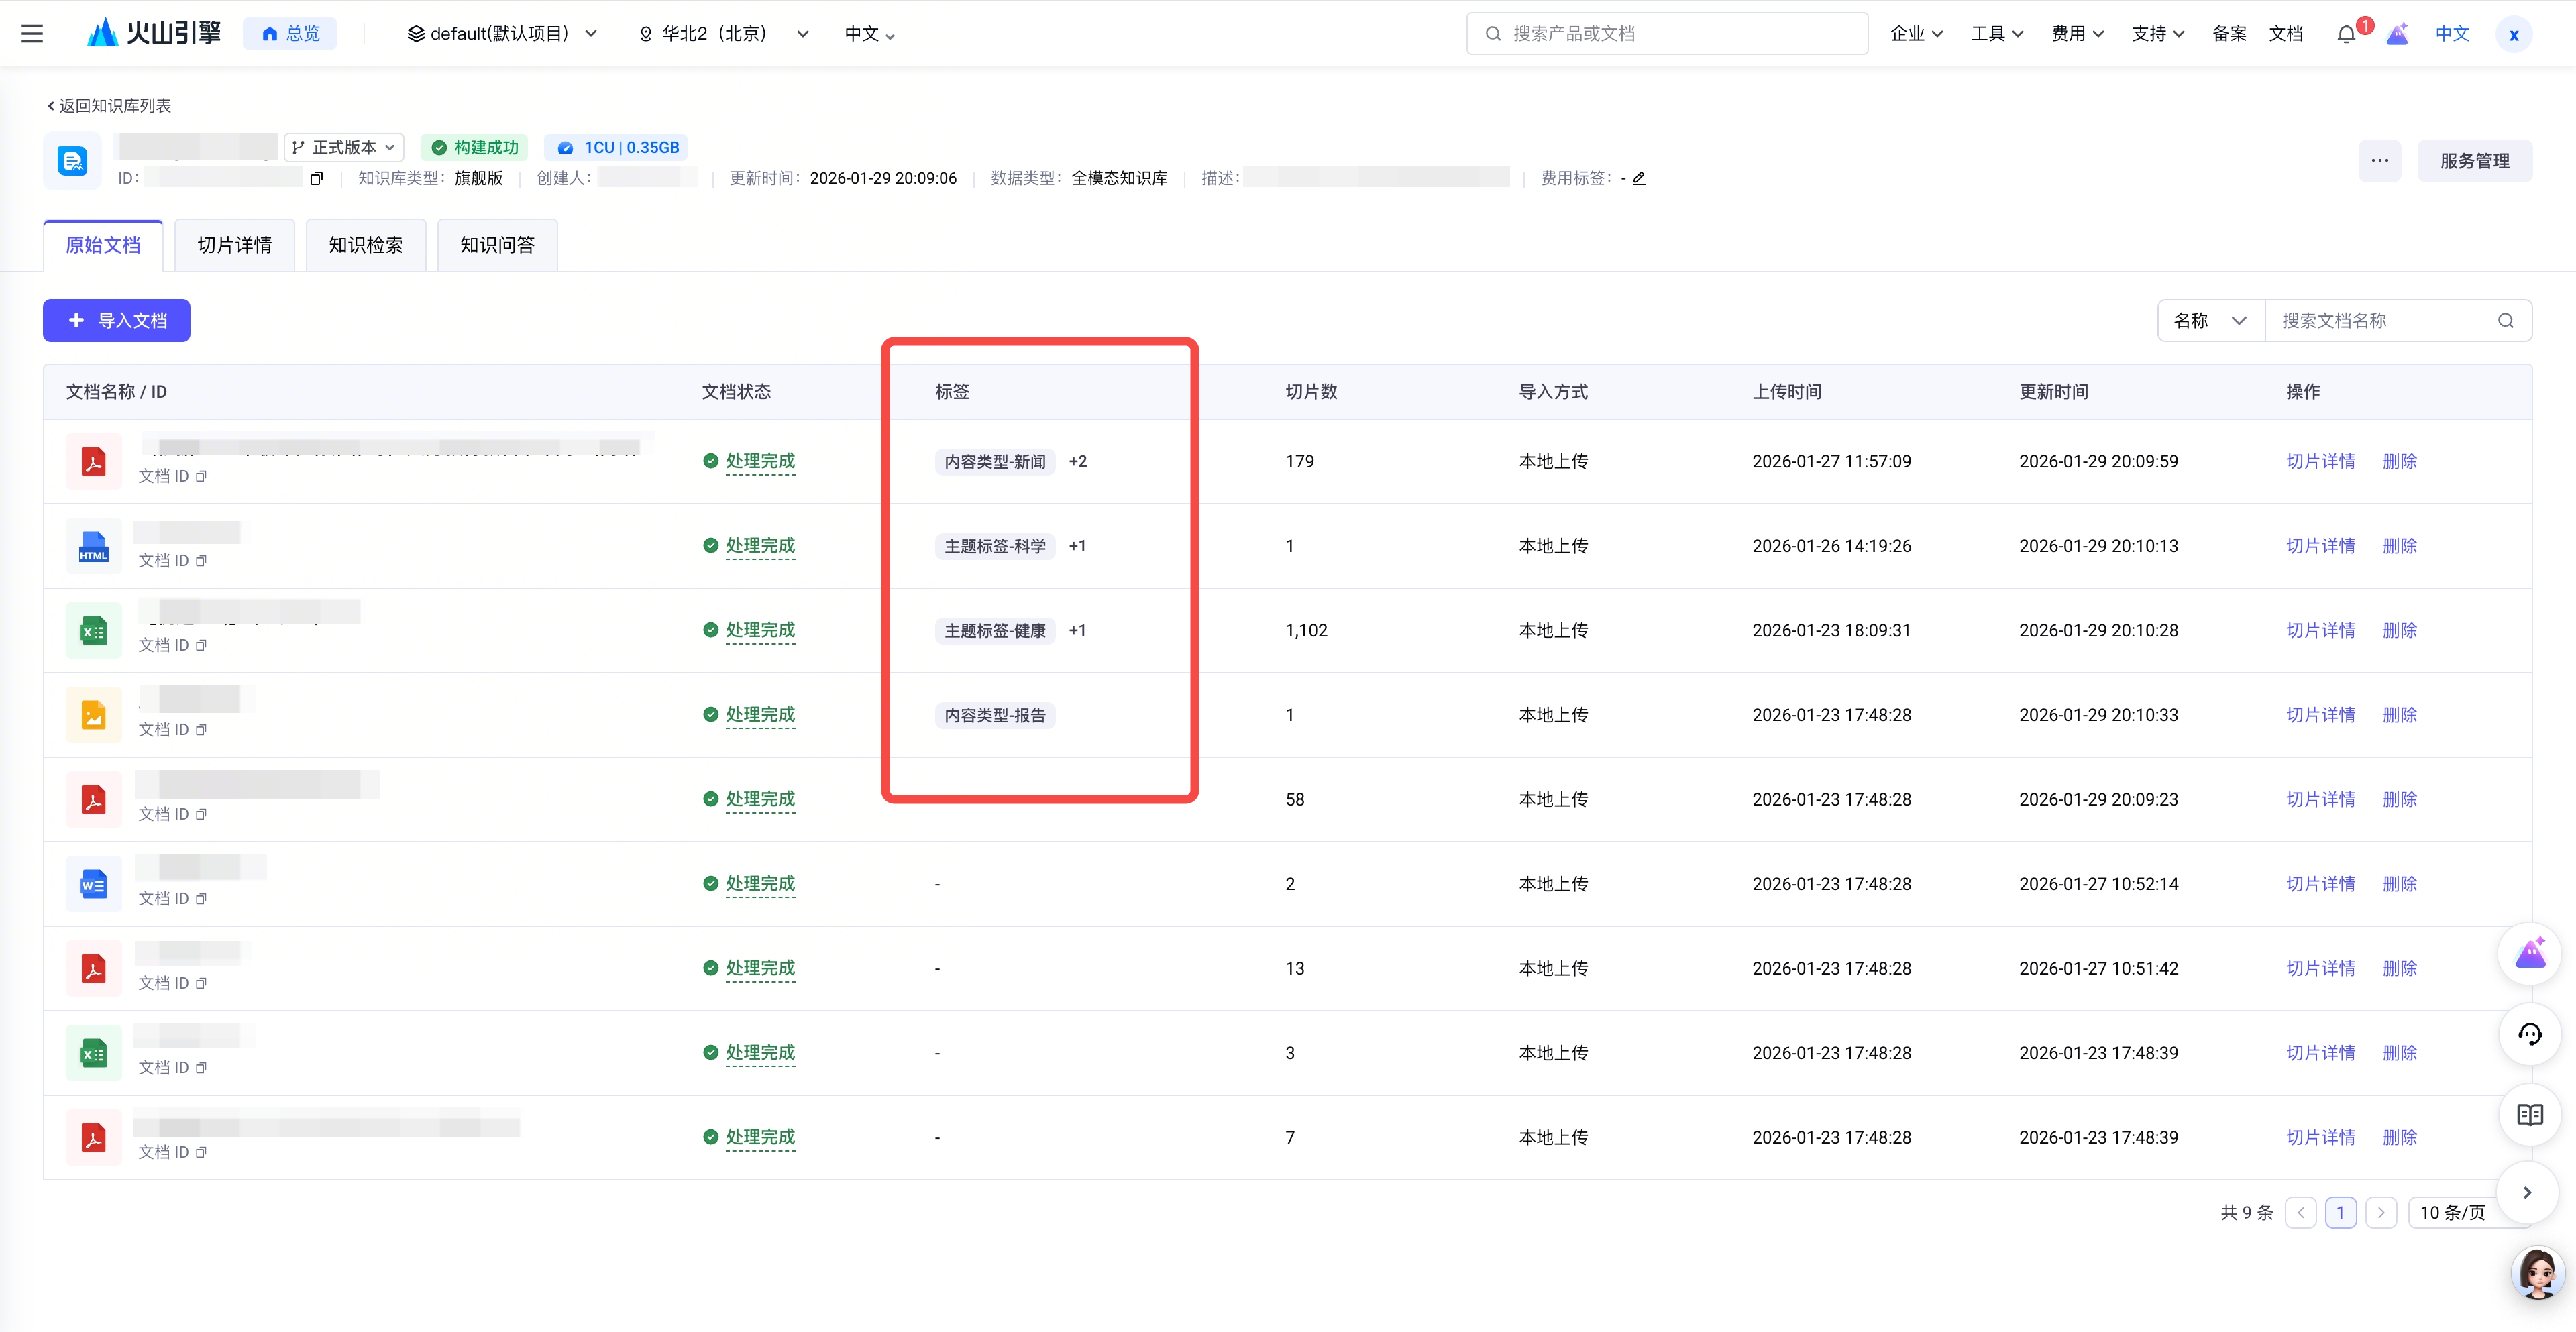Open the headset customer support widget
The height and width of the screenshot is (1332, 2576).
click(x=2529, y=1034)
